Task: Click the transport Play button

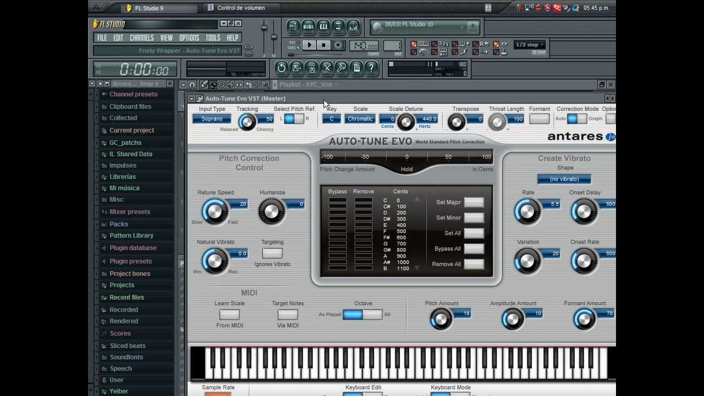Action: tap(309, 45)
